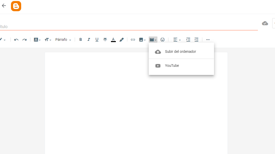Expand the font size dropdown

click(48, 40)
